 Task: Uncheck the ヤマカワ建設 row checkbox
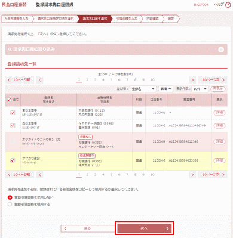tap(13, 160)
